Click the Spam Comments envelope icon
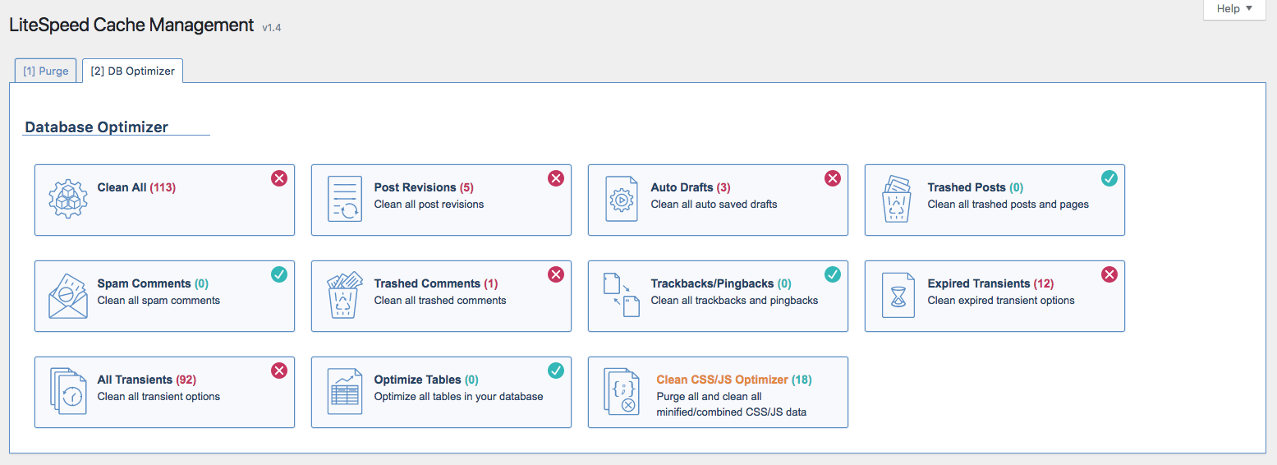The width and height of the screenshot is (1277, 465). click(68, 296)
